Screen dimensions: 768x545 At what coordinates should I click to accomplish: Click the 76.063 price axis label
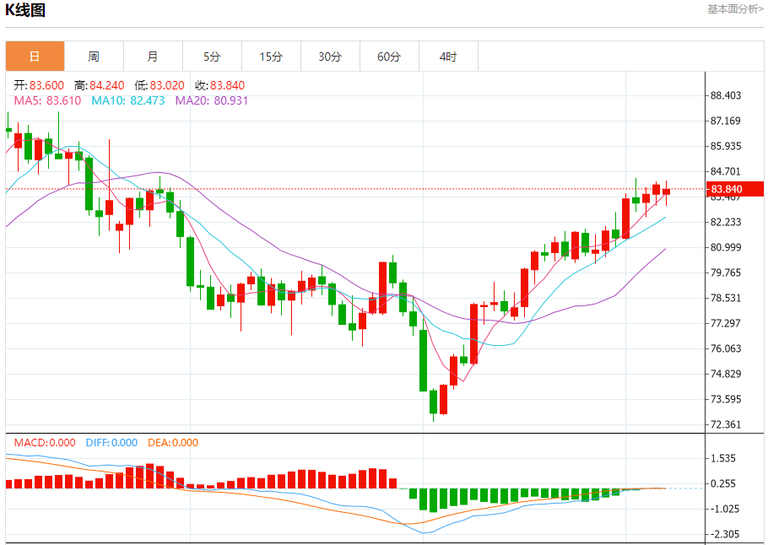(726, 348)
